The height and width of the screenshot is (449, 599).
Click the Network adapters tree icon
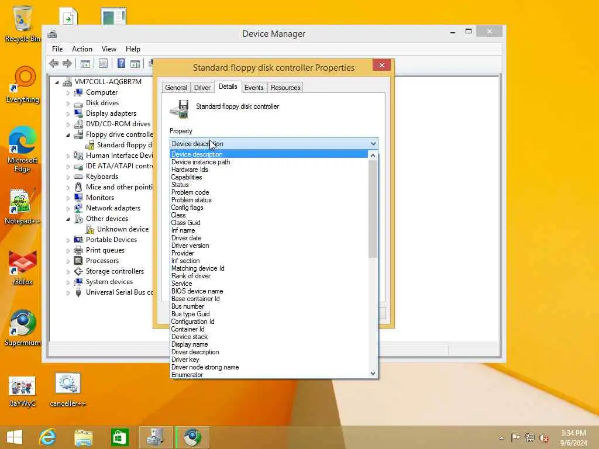(x=78, y=208)
